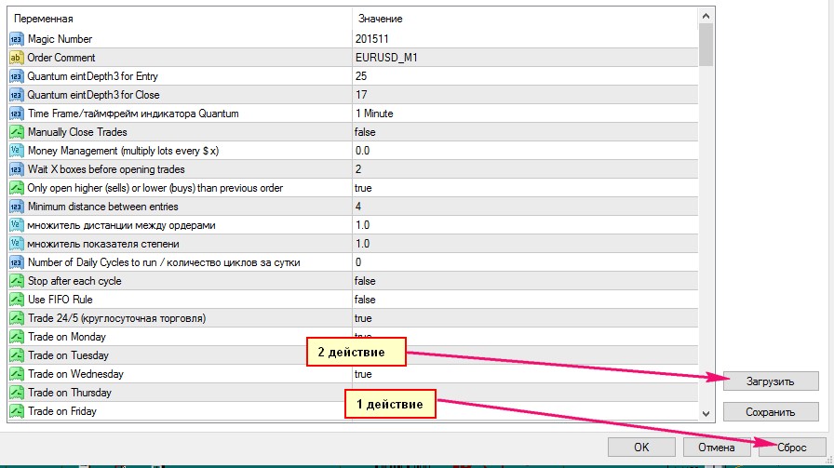Toggle the false value of Stop after each cycle
Viewport: 834px width, 468px height.
click(x=365, y=281)
